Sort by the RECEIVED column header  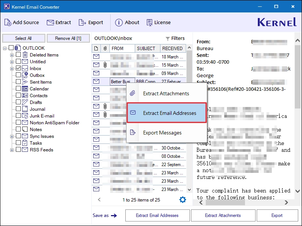(173, 49)
